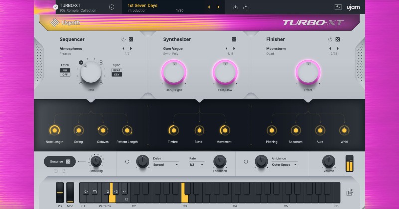
Task: Select next Finisher preset arrow
Action: [x=338, y=48]
